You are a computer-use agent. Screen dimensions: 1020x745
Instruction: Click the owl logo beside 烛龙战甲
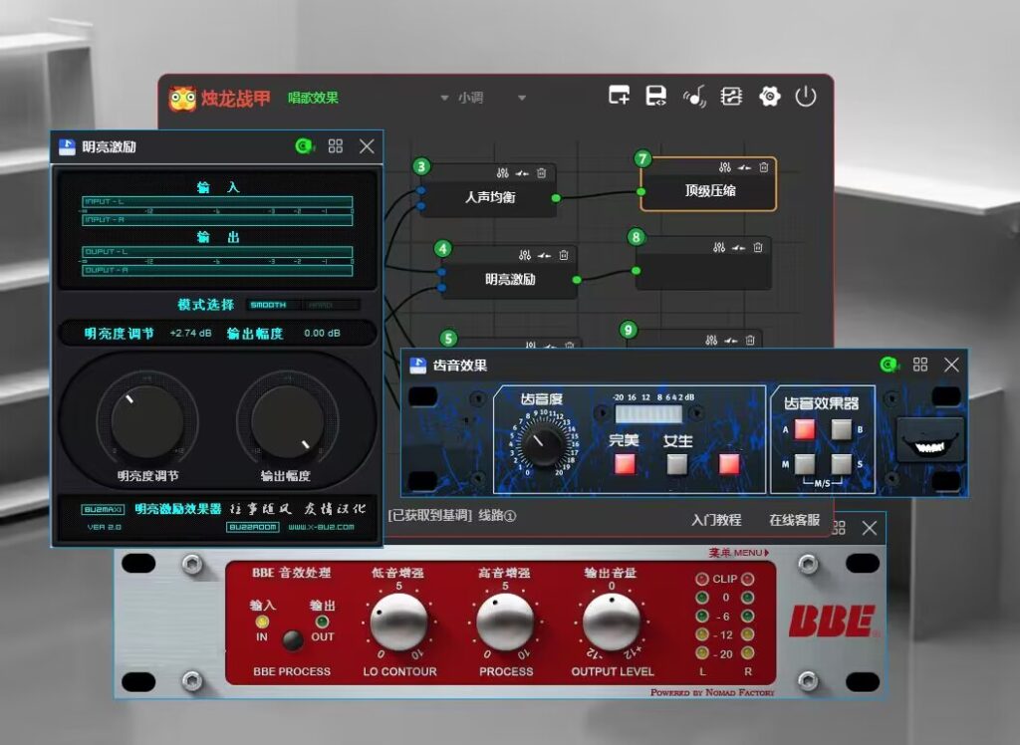(x=182, y=99)
